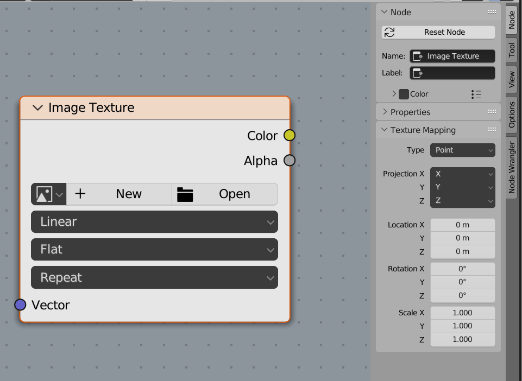The width and height of the screenshot is (522, 381).
Task: Click the node icon in the Name field
Action: point(418,56)
